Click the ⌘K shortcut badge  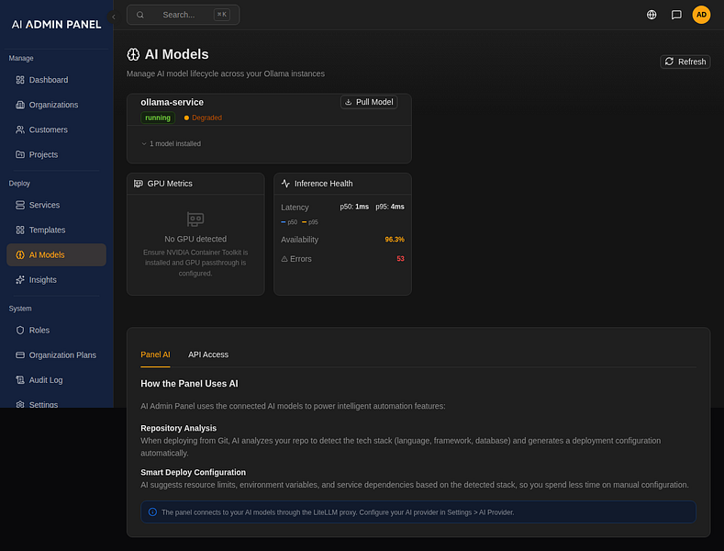click(222, 15)
